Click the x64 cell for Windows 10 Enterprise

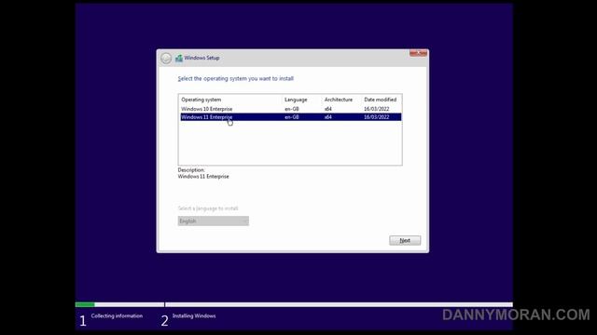coord(327,109)
